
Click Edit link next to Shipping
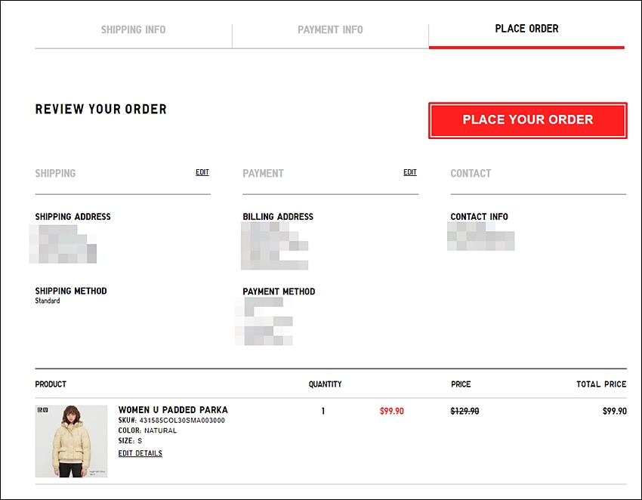click(x=202, y=172)
